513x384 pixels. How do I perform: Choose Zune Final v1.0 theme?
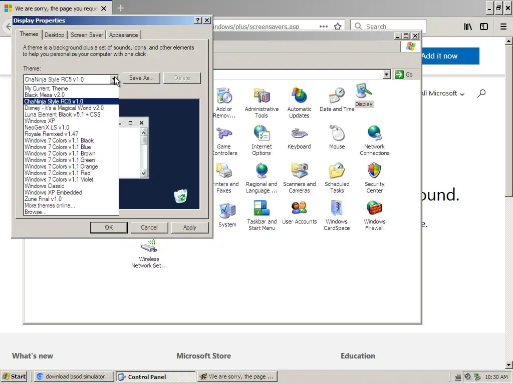click(71, 199)
